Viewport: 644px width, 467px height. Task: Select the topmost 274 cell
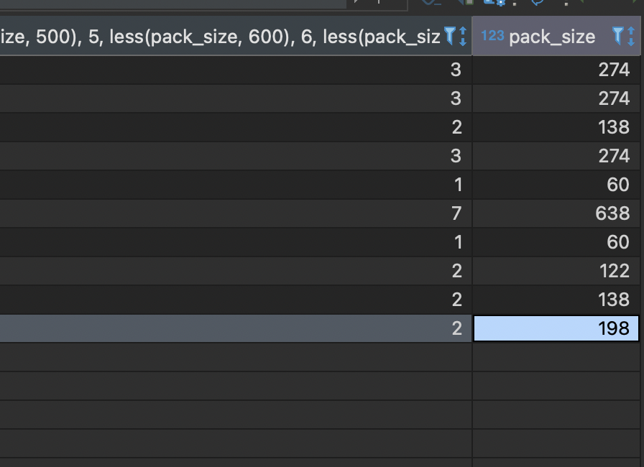coord(556,70)
